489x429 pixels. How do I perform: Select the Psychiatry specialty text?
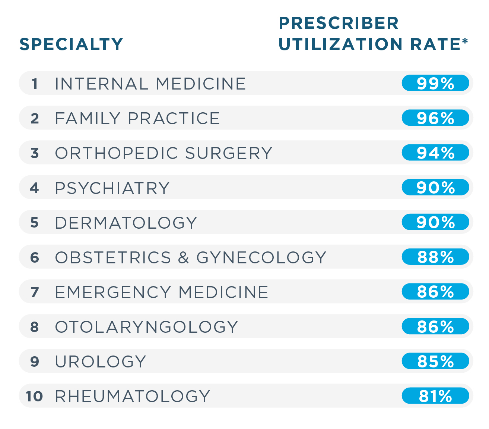tap(112, 188)
